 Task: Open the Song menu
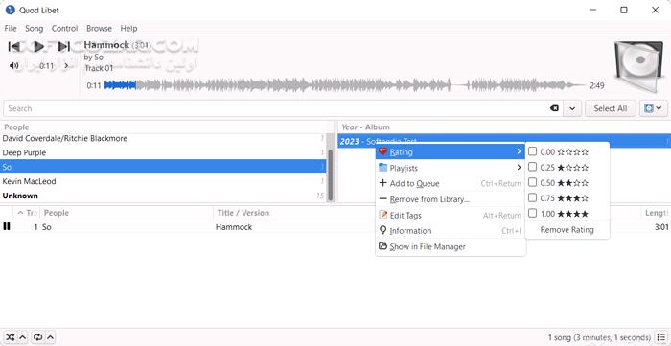coord(35,28)
